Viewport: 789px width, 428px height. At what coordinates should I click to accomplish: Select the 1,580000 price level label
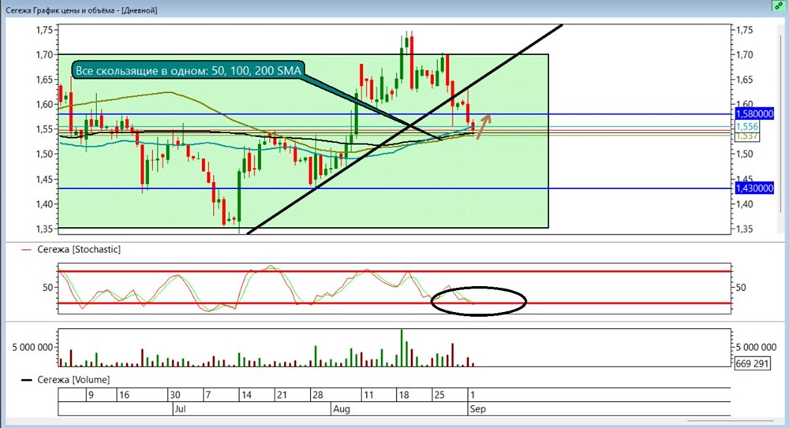(754, 114)
